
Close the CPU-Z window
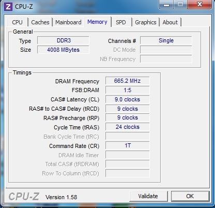click(199, 5)
